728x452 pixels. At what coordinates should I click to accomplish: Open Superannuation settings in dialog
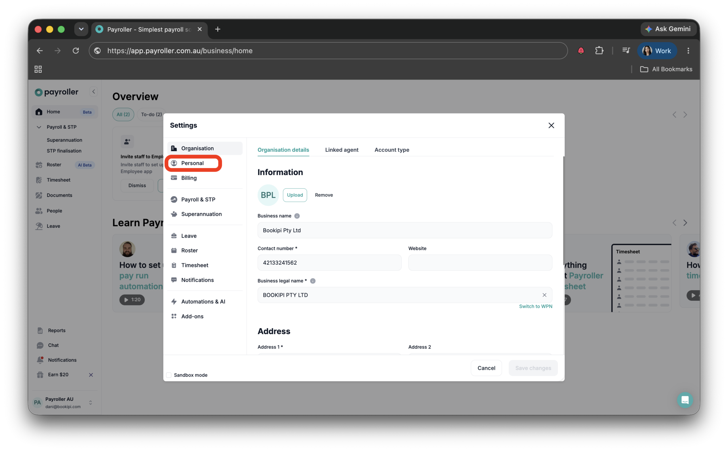coord(204,214)
